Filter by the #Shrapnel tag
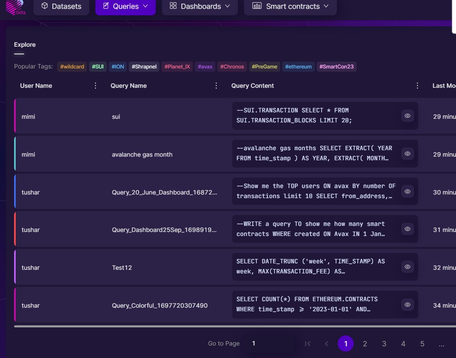 [144, 67]
